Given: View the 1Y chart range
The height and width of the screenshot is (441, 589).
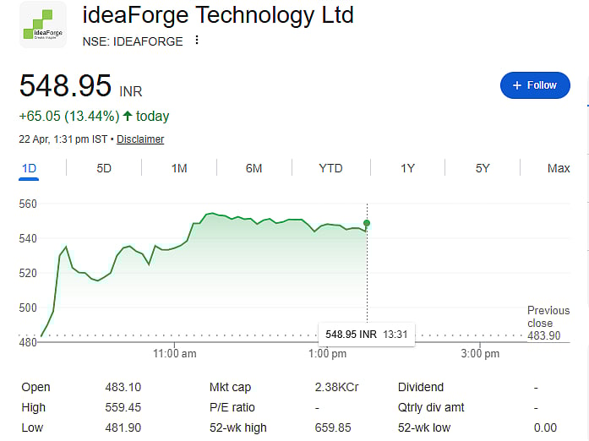Looking at the screenshot, I should pyautogui.click(x=407, y=168).
